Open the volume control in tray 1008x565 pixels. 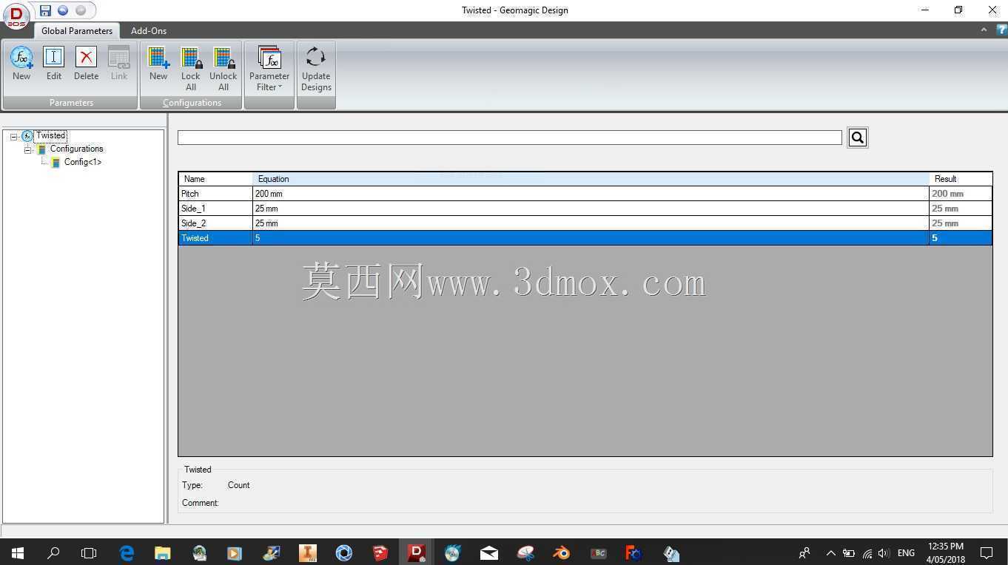(x=884, y=553)
